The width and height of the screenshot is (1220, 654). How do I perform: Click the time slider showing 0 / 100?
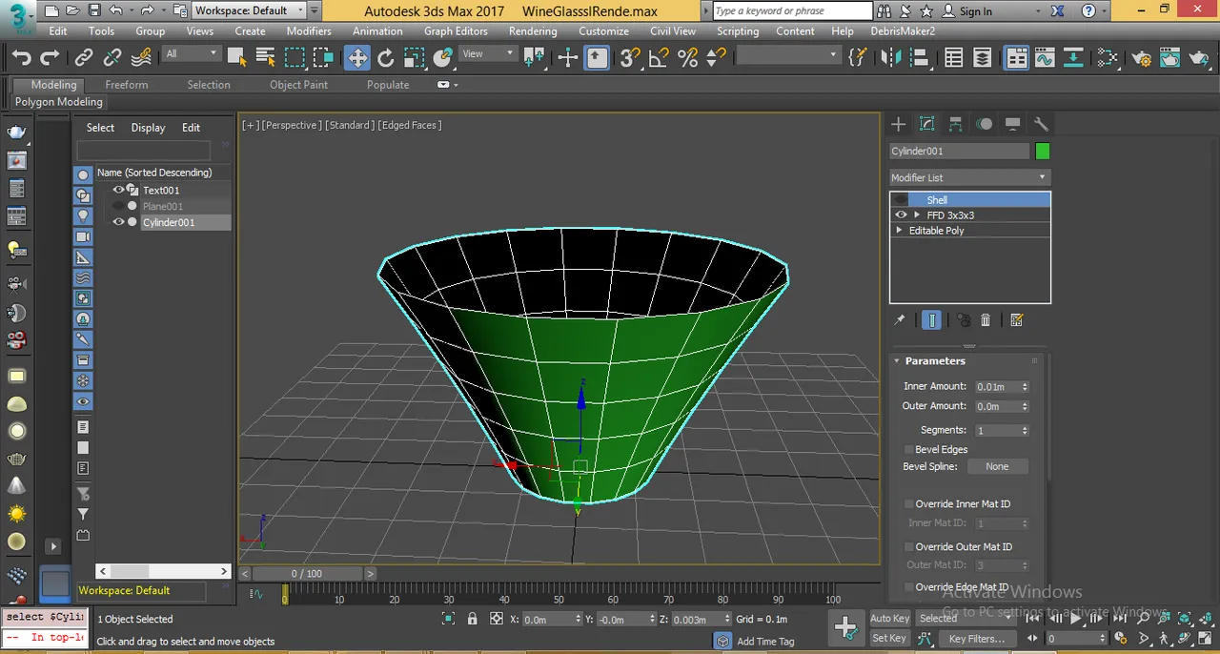point(306,573)
